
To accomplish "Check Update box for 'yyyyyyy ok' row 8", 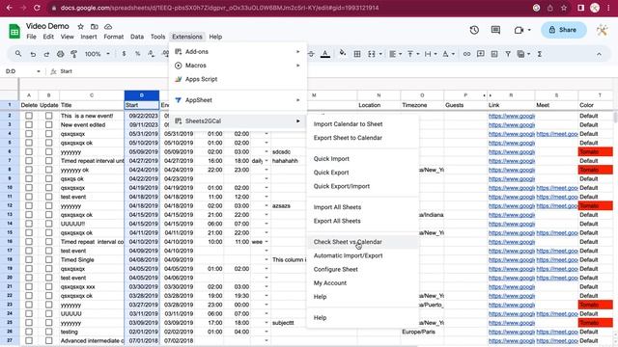I will click(48, 170).
